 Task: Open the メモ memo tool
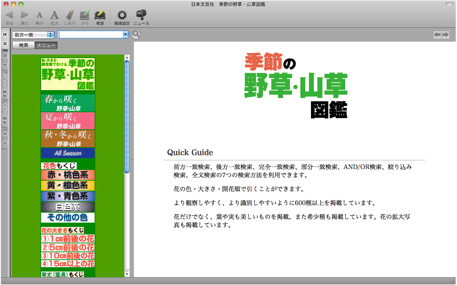pos(85,15)
